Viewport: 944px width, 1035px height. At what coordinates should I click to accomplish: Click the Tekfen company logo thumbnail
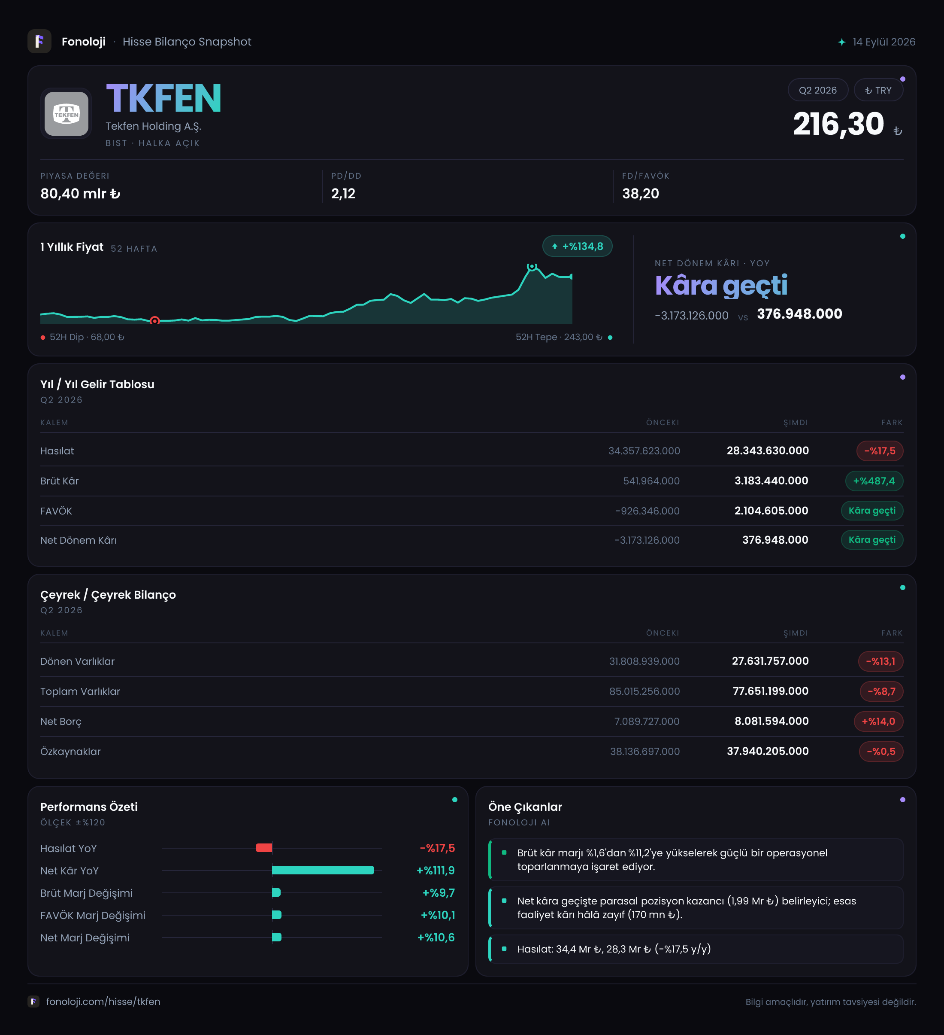(x=67, y=114)
